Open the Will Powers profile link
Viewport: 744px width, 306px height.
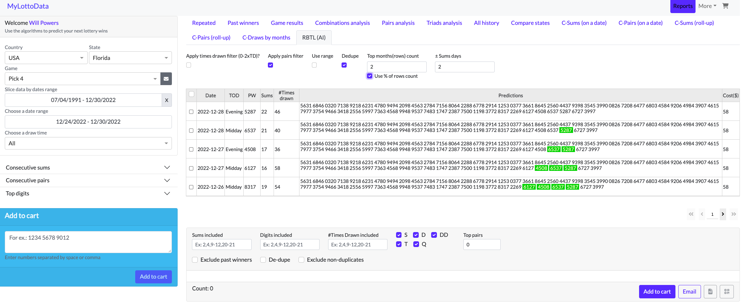pos(44,23)
